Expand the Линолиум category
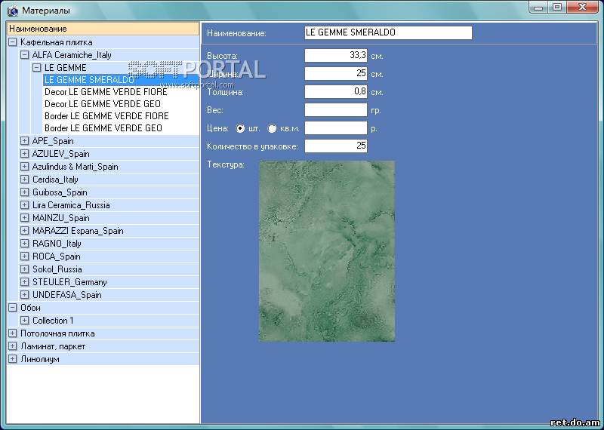604x430 pixels. click(x=13, y=359)
